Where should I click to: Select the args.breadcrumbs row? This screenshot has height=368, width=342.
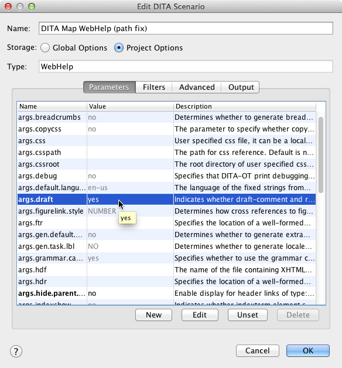click(166, 117)
